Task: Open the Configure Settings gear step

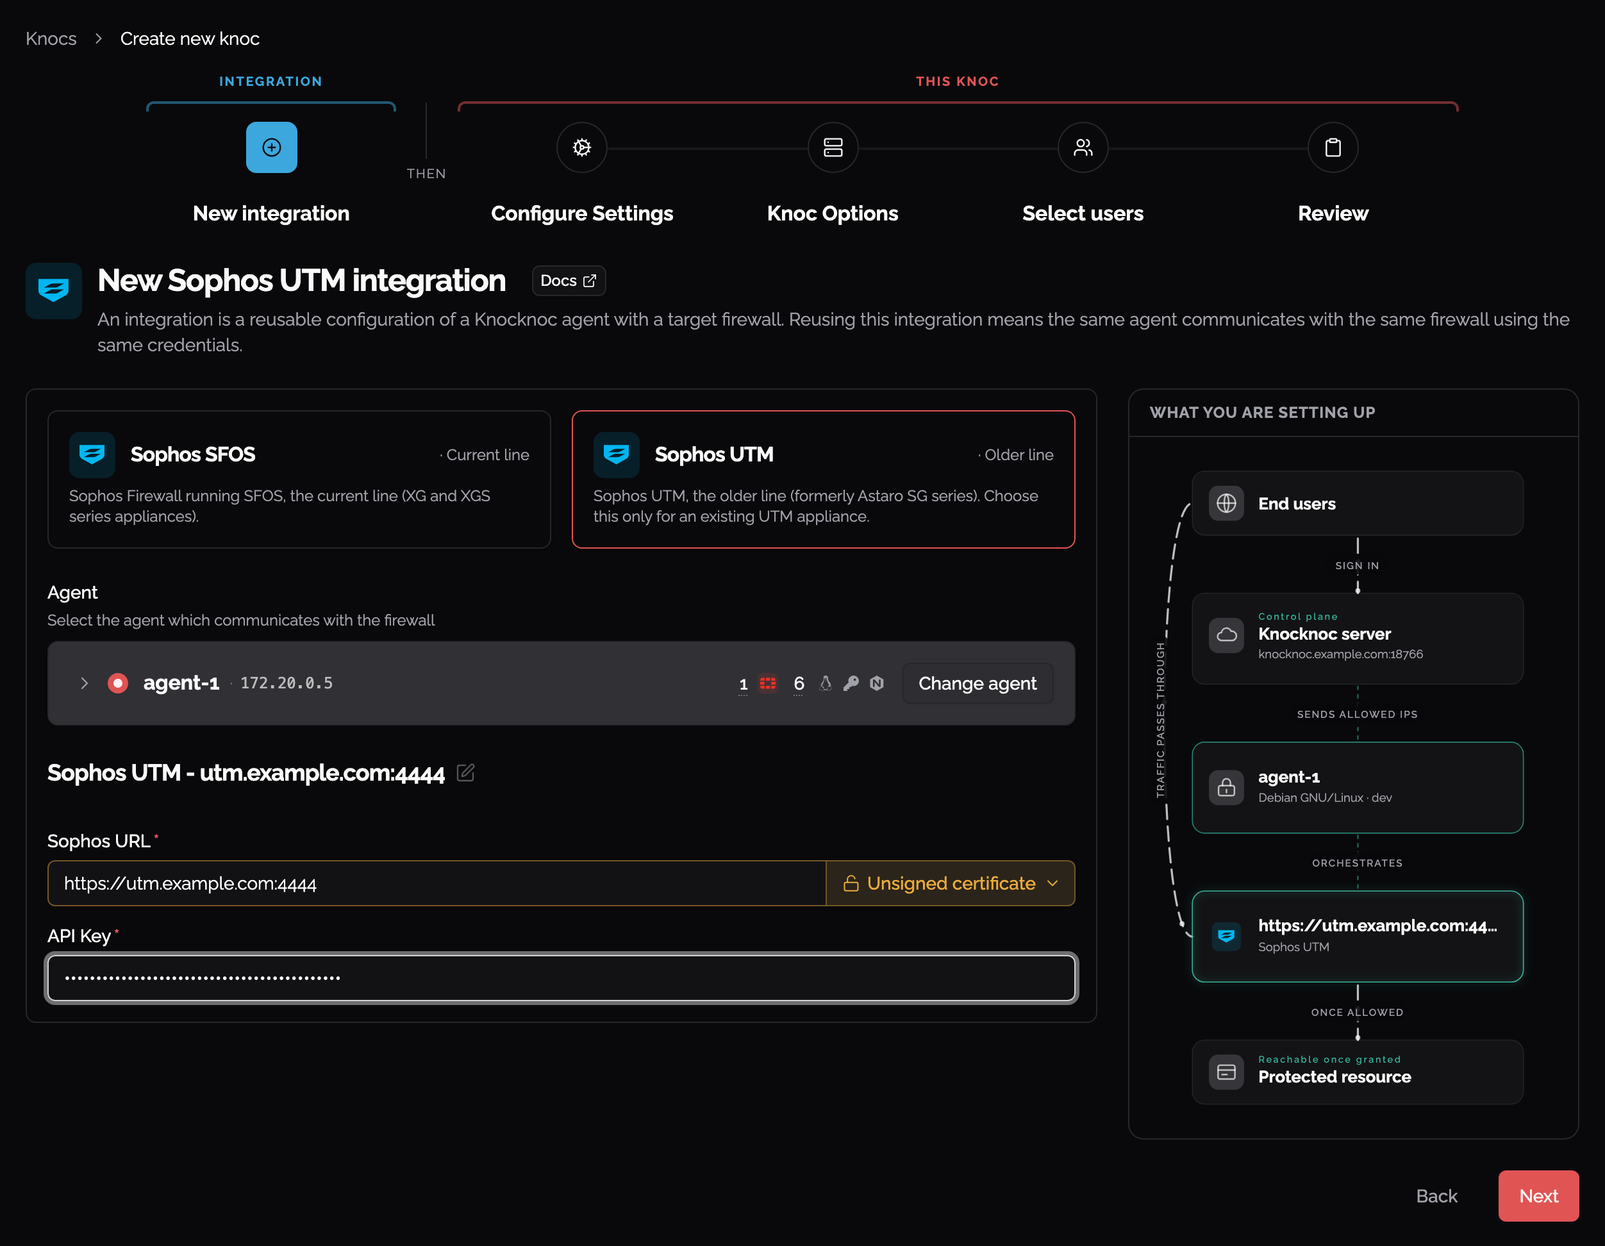Action: click(581, 147)
